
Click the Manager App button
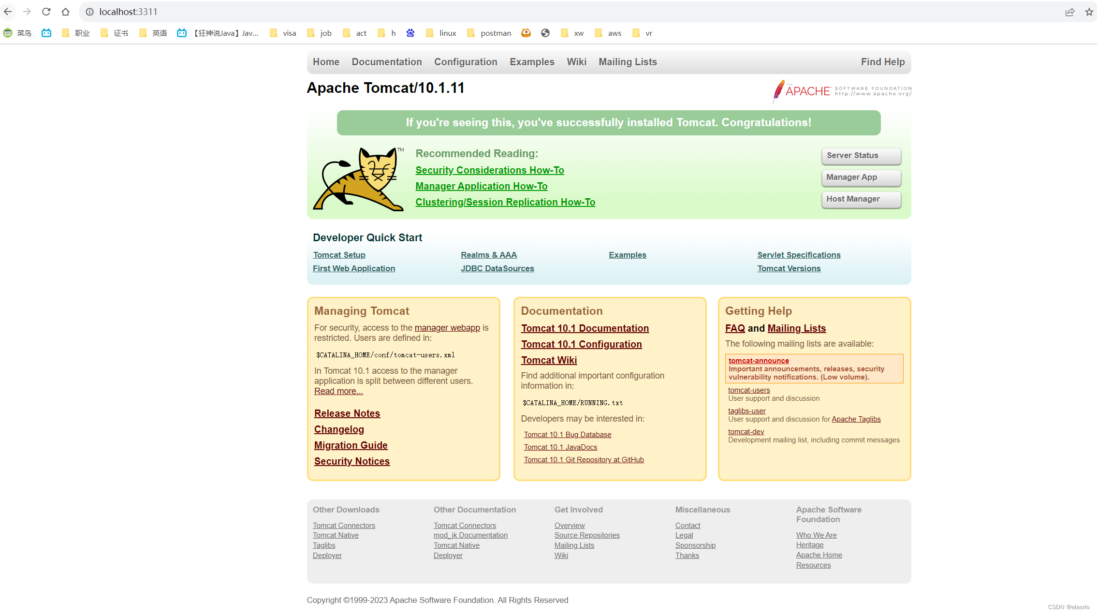tap(861, 177)
